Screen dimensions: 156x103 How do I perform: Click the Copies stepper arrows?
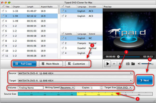pos(101,88)
